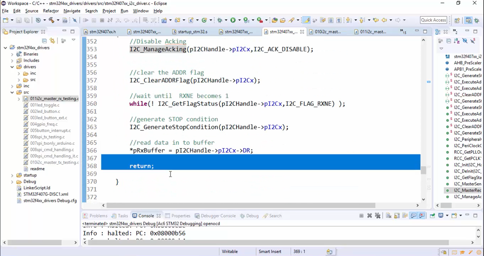Open Run button dropdown arrow
Image resolution: width=484 pixels, height=256 pixels.
(239, 20)
